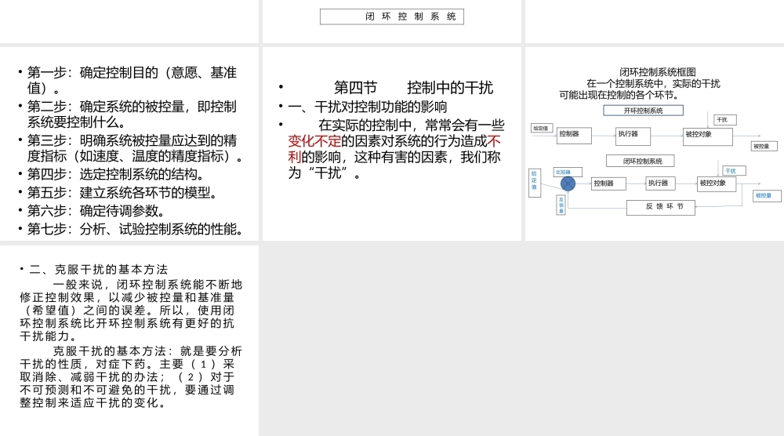The width and height of the screenshot is (784, 436).
Task: Click the red words 变化不定
Action: [314, 141]
